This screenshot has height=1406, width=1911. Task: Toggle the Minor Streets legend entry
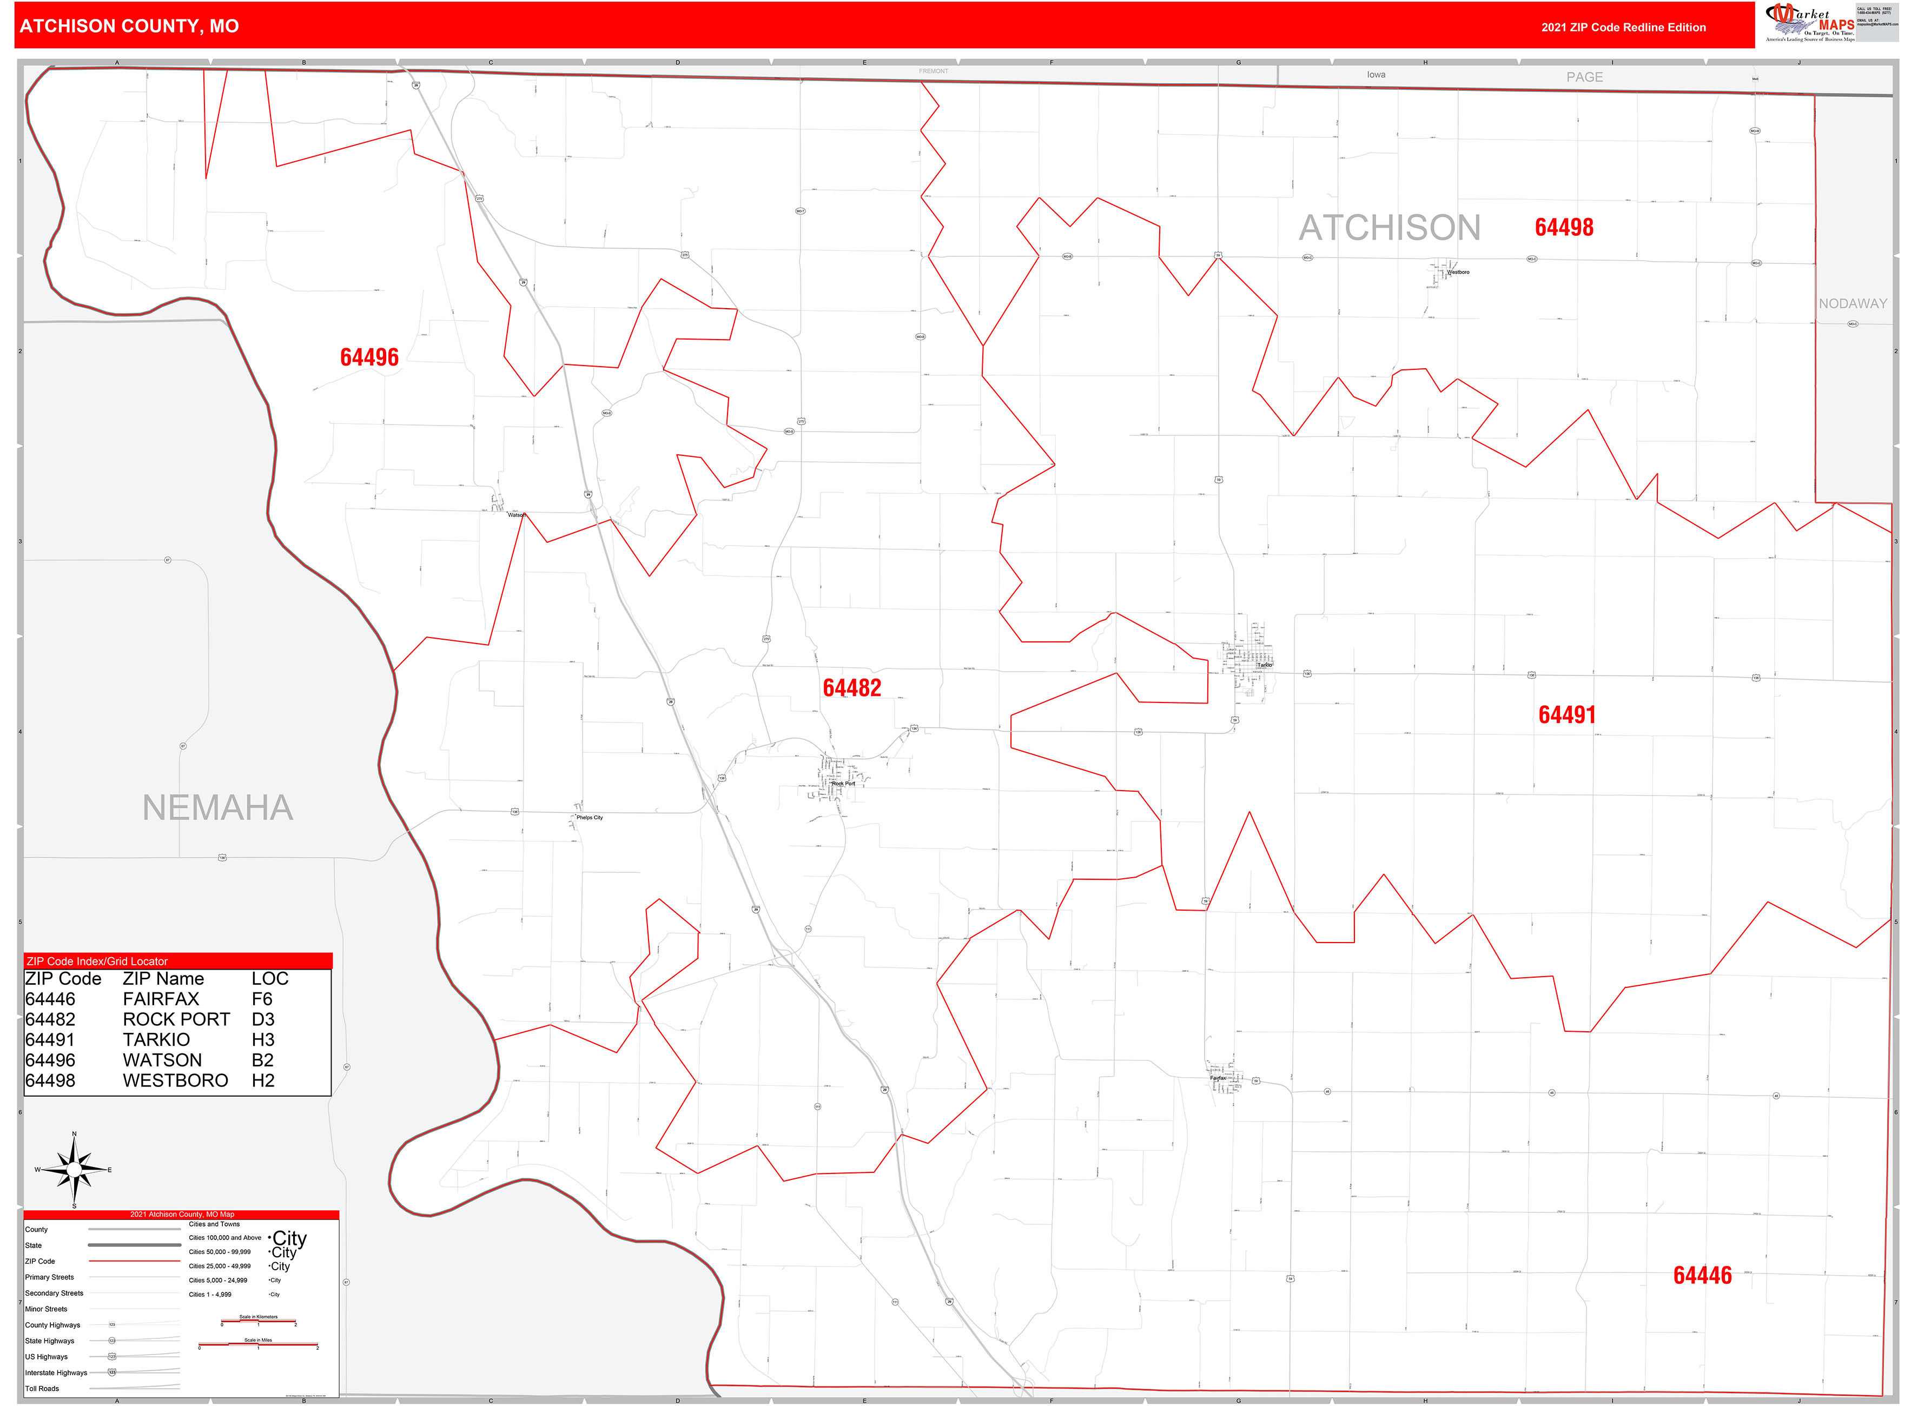click(x=47, y=1309)
